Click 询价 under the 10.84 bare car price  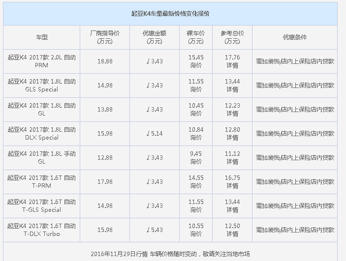[x=196, y=138]
